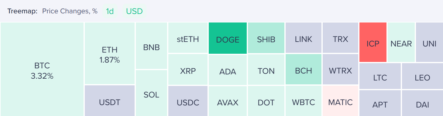Open the stETH cell
Image resolution: width=443 pixels, height=116 pixels.
188,38
